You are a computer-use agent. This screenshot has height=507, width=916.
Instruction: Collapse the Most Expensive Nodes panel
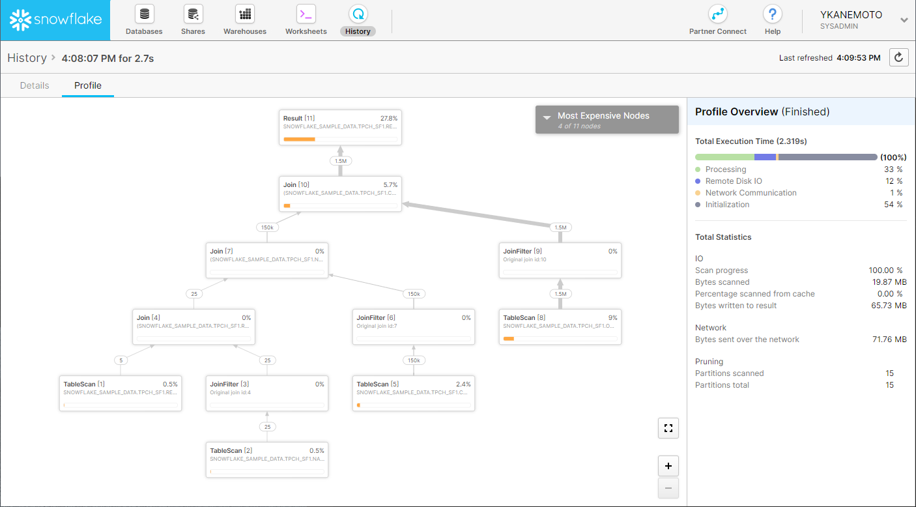(x=546, y=117)
